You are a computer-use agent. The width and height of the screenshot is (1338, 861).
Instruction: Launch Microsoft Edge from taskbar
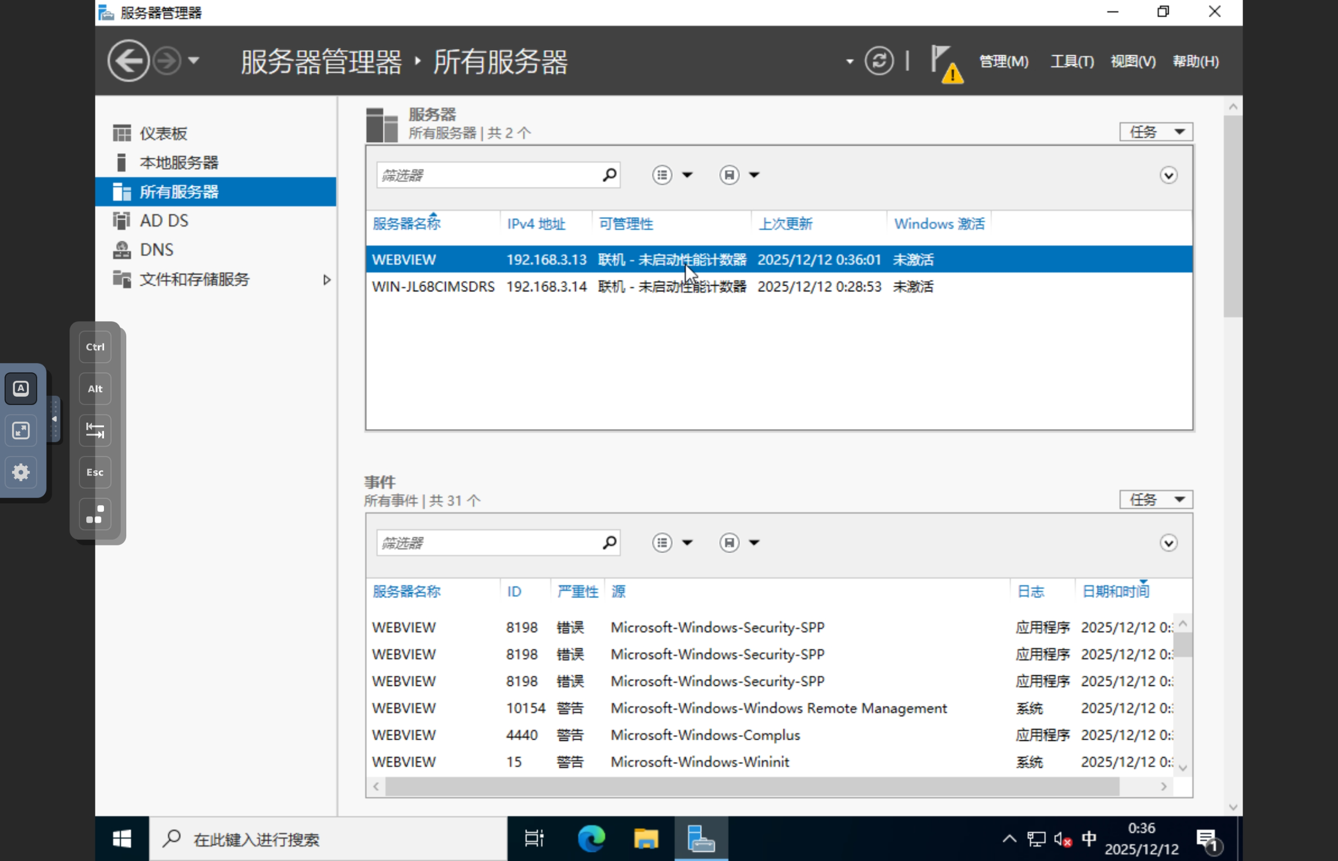[x=591, y=839]
